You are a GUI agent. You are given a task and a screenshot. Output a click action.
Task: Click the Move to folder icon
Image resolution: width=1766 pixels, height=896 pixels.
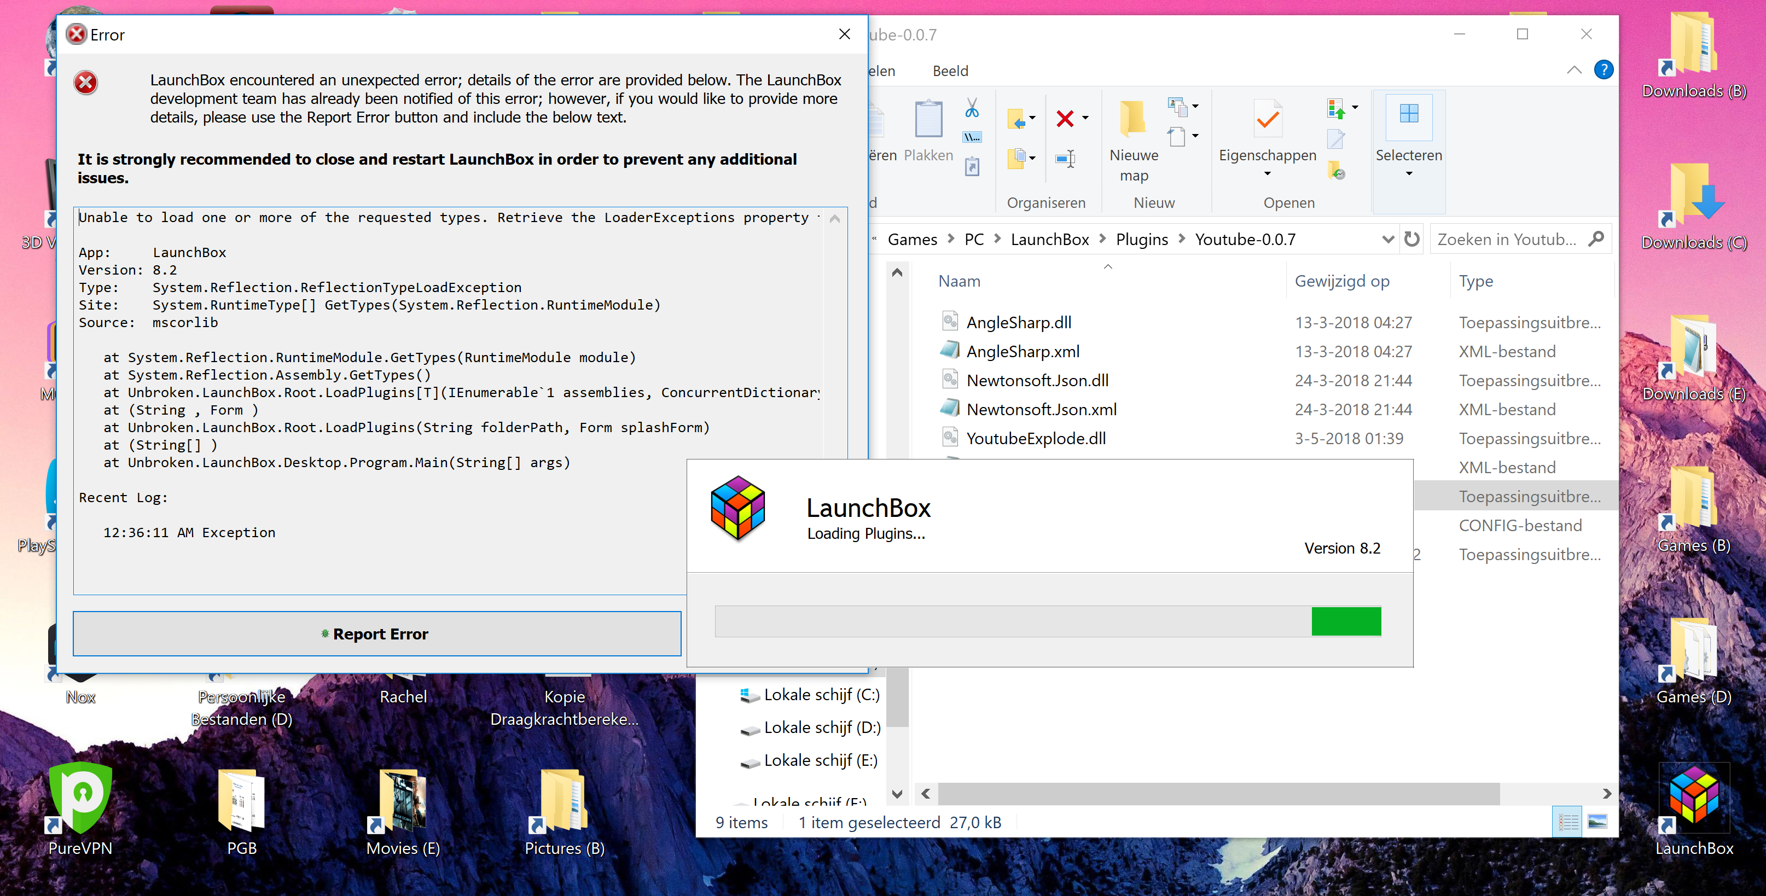tap(1016, 119)
